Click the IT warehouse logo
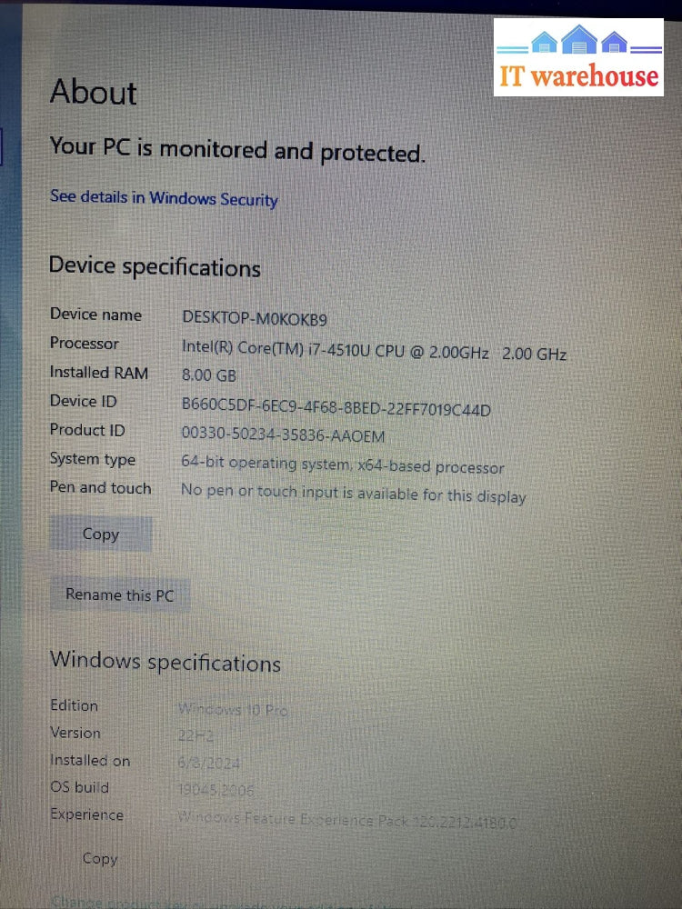Image resolution: width=682 pixels, height=909 pixels. pos(578,58)
